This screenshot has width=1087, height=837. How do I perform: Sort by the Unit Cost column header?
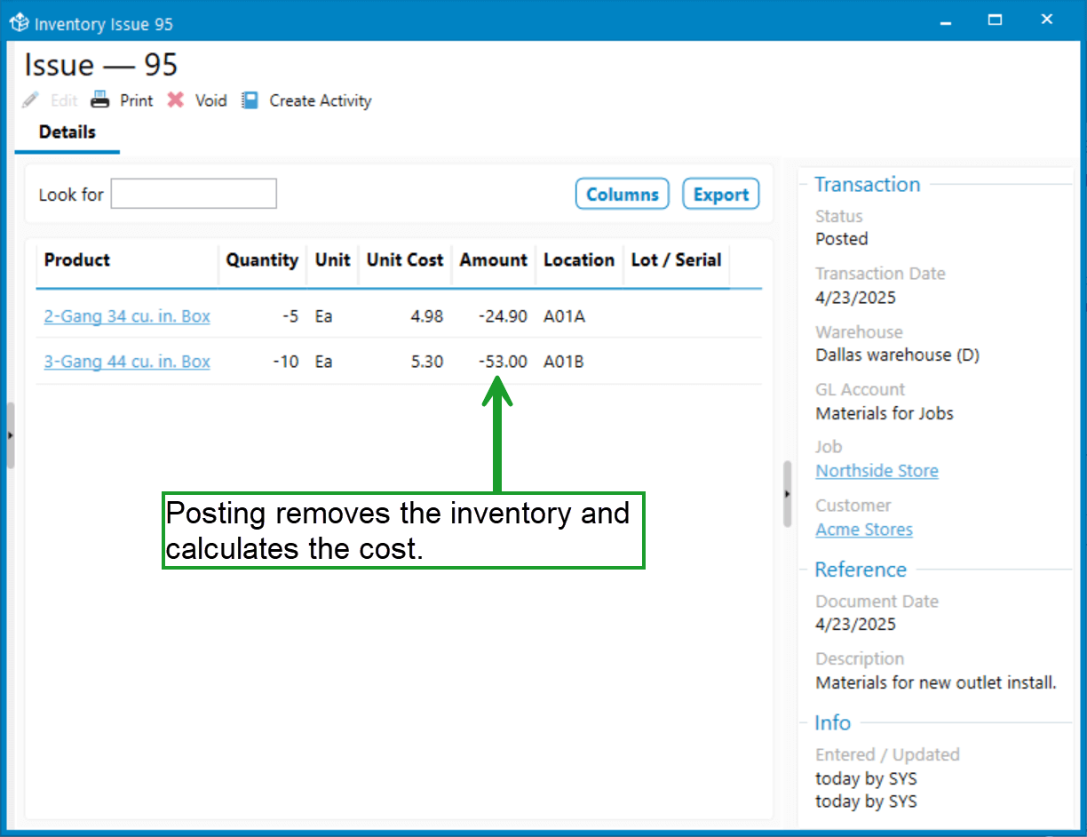(x=405, y=260)
